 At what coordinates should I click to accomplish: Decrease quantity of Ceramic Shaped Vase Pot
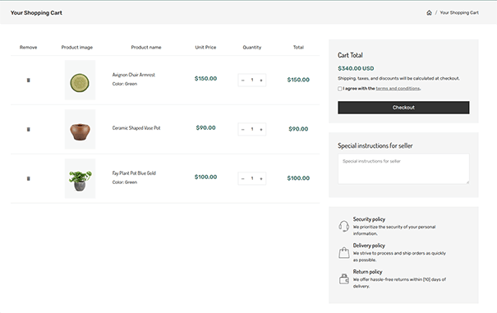(243, 129)
